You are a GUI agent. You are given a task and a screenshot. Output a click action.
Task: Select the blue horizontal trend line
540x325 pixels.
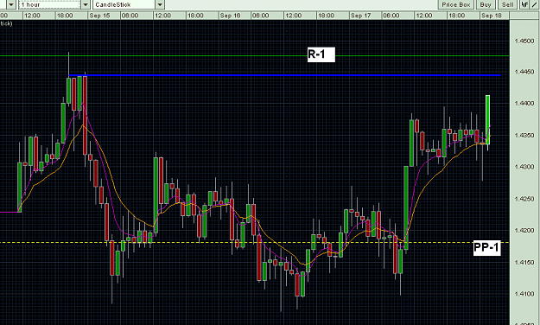click(285, 75)
